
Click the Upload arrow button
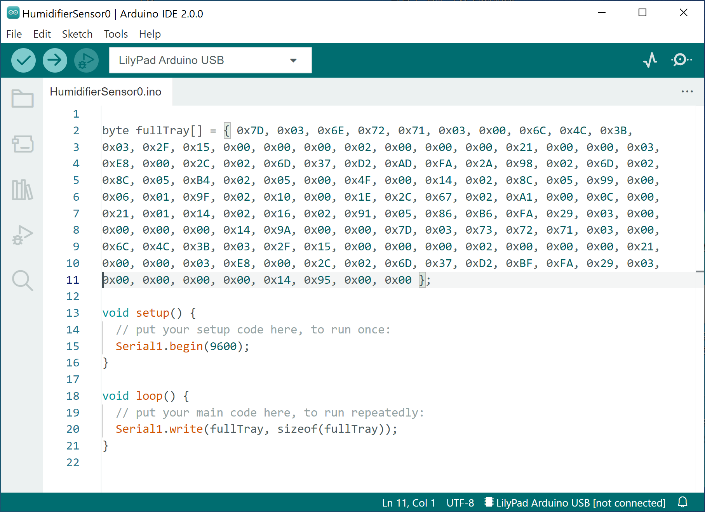(55, 60)
